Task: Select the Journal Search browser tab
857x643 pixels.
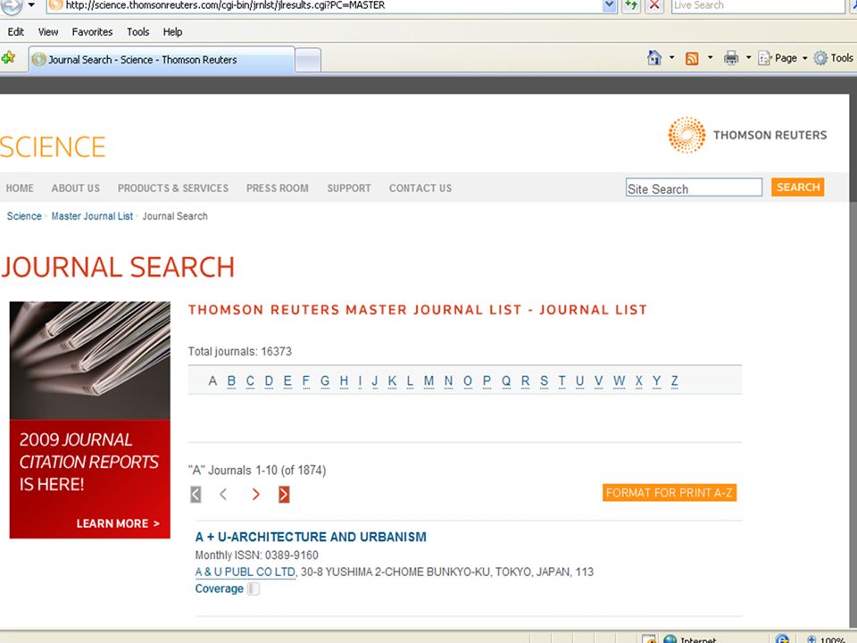Action: coord(162,60)
